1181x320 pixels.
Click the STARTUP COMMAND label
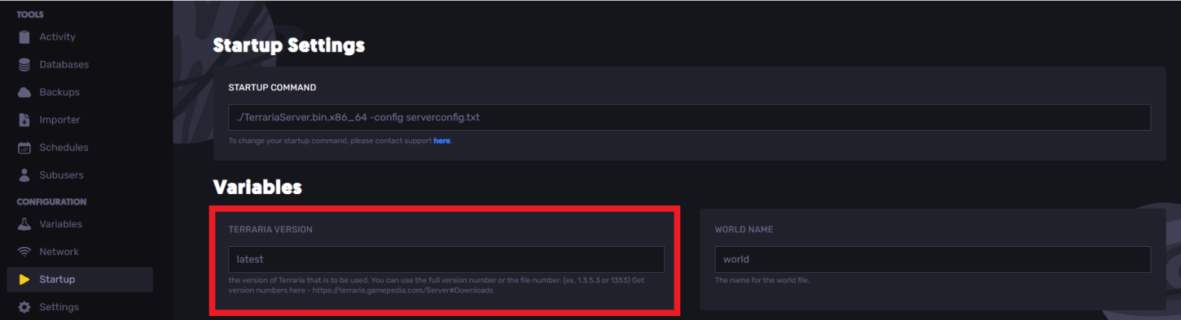(272, 87)
